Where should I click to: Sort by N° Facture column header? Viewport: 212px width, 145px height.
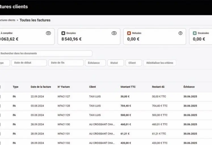(64, 87)
